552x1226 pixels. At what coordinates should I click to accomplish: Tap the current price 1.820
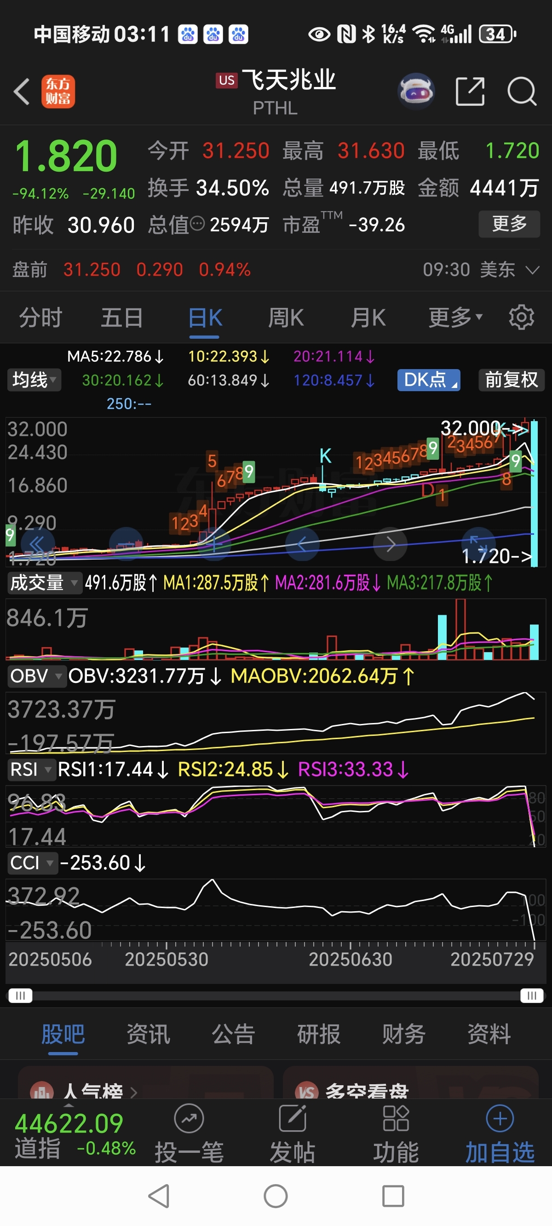tap(66, 156)
